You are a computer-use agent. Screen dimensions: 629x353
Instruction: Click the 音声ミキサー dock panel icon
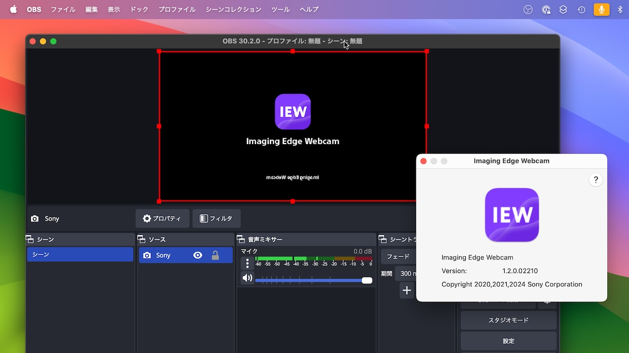click(241, 239)
